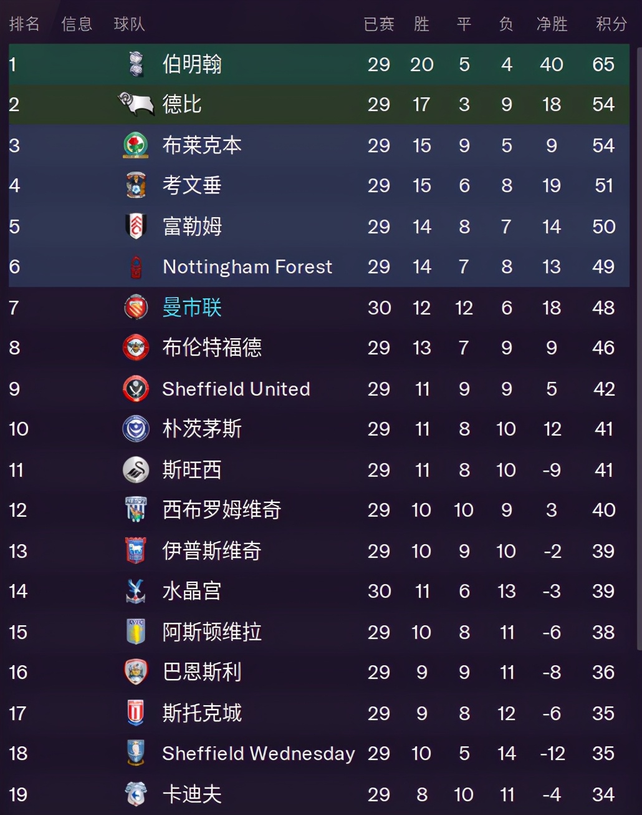Open Sheffield Wednesday team page
This screenshot has height=815, width=642.
(258, 754)
